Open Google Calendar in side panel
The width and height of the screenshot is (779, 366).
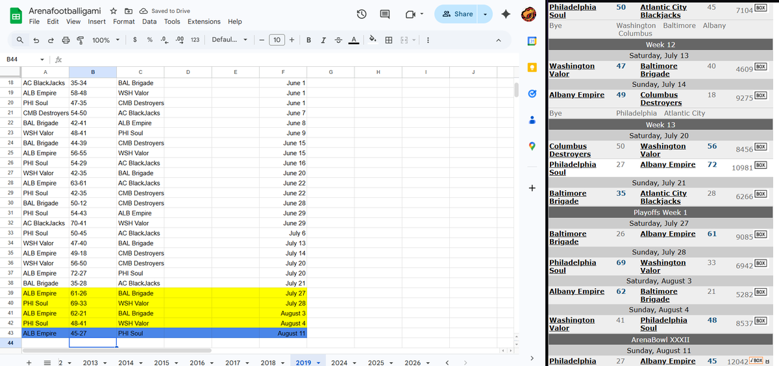531,41
